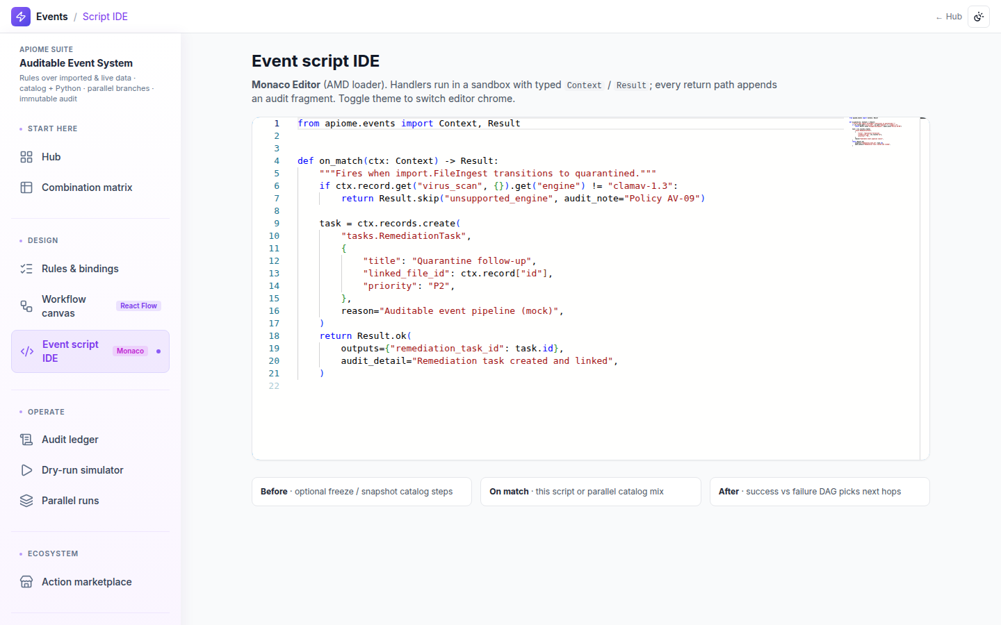The width and height of the screenshot is (1001, 625).
Task: Click the Script IDE breadcrumb
Action: click(x=105, y=17)
